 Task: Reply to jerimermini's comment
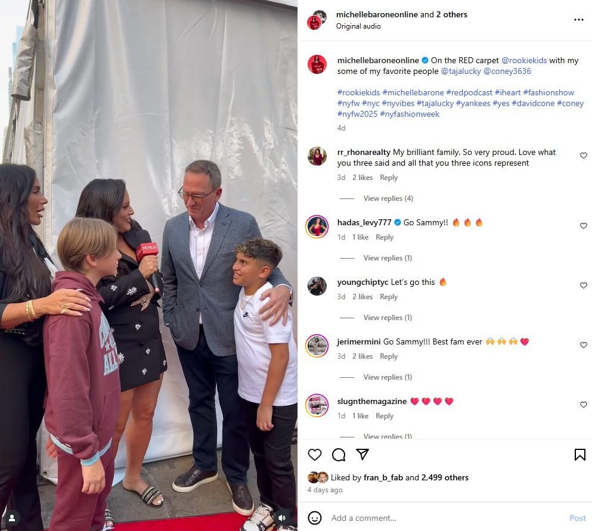389,356
